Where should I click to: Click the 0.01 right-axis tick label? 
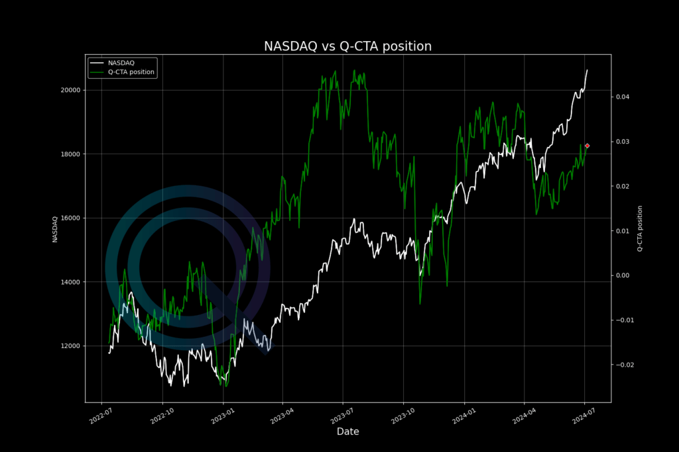coord(623,231)
